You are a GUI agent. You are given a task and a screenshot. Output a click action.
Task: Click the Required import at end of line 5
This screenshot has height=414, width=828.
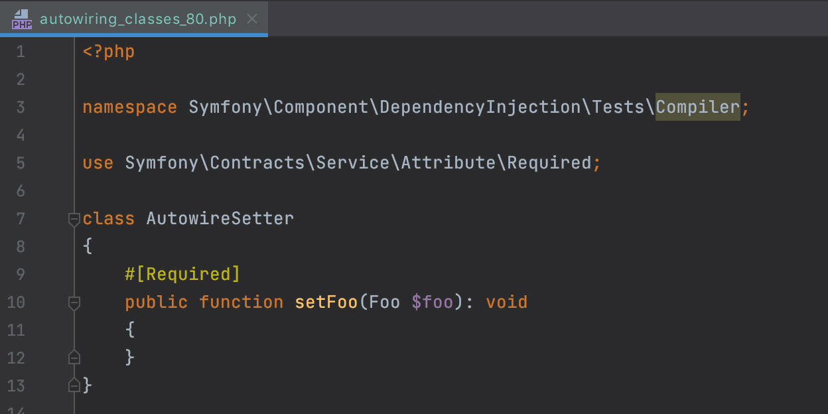[549, 163]
